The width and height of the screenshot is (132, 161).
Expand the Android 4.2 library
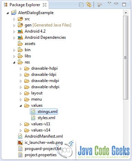pos(14,32)
